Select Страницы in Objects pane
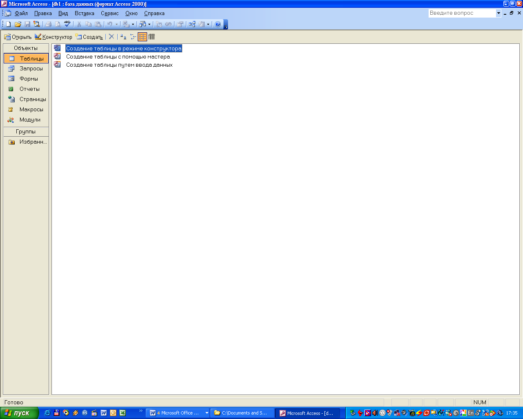 pos(26,99)
